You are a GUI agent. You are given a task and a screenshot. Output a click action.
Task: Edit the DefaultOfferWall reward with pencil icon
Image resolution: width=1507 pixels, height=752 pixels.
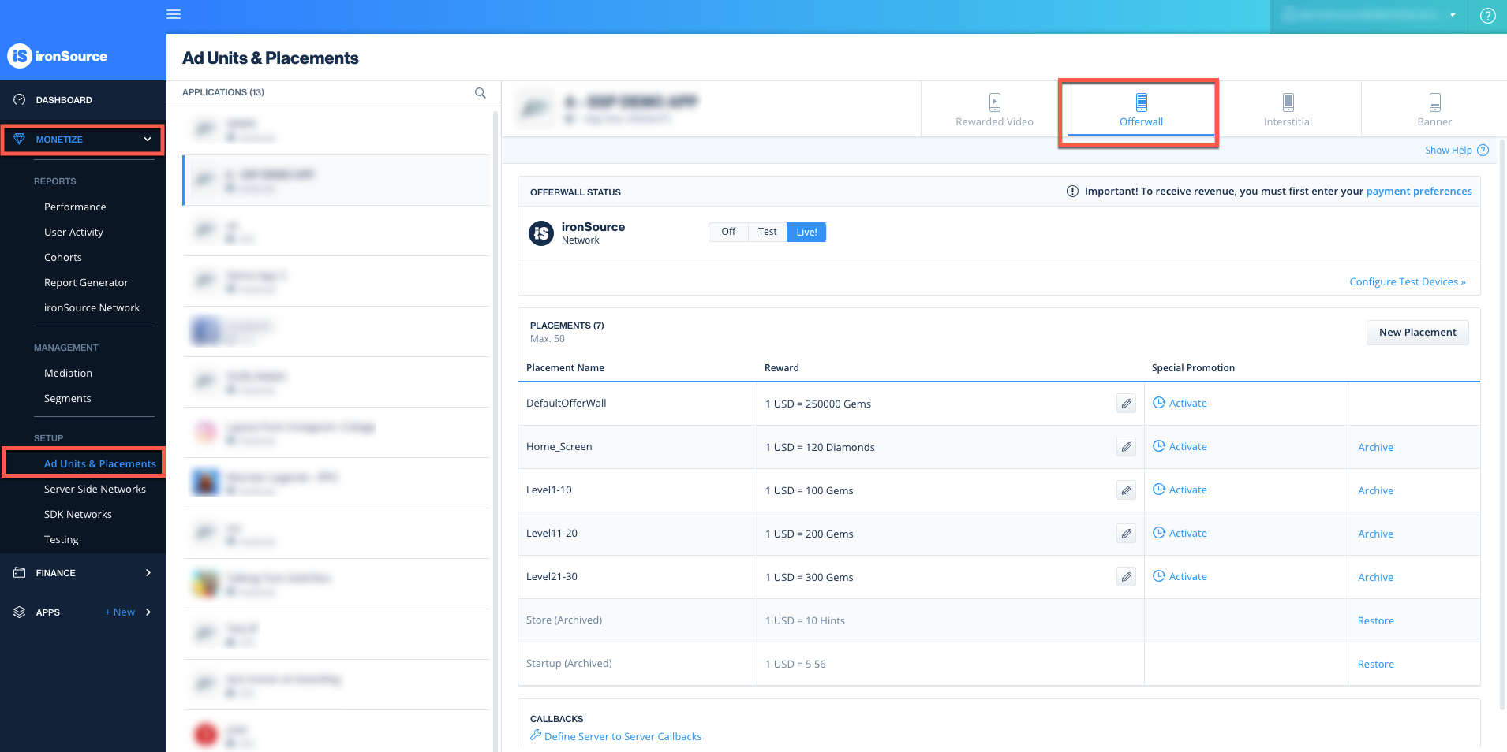point(1126,403)
